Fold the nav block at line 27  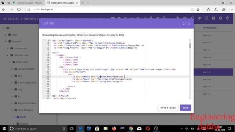[x=50, y=74]
